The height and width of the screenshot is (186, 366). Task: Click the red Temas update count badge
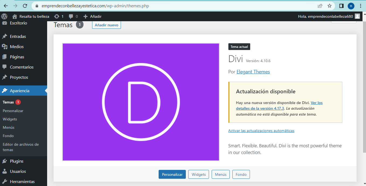pos(18,102)
